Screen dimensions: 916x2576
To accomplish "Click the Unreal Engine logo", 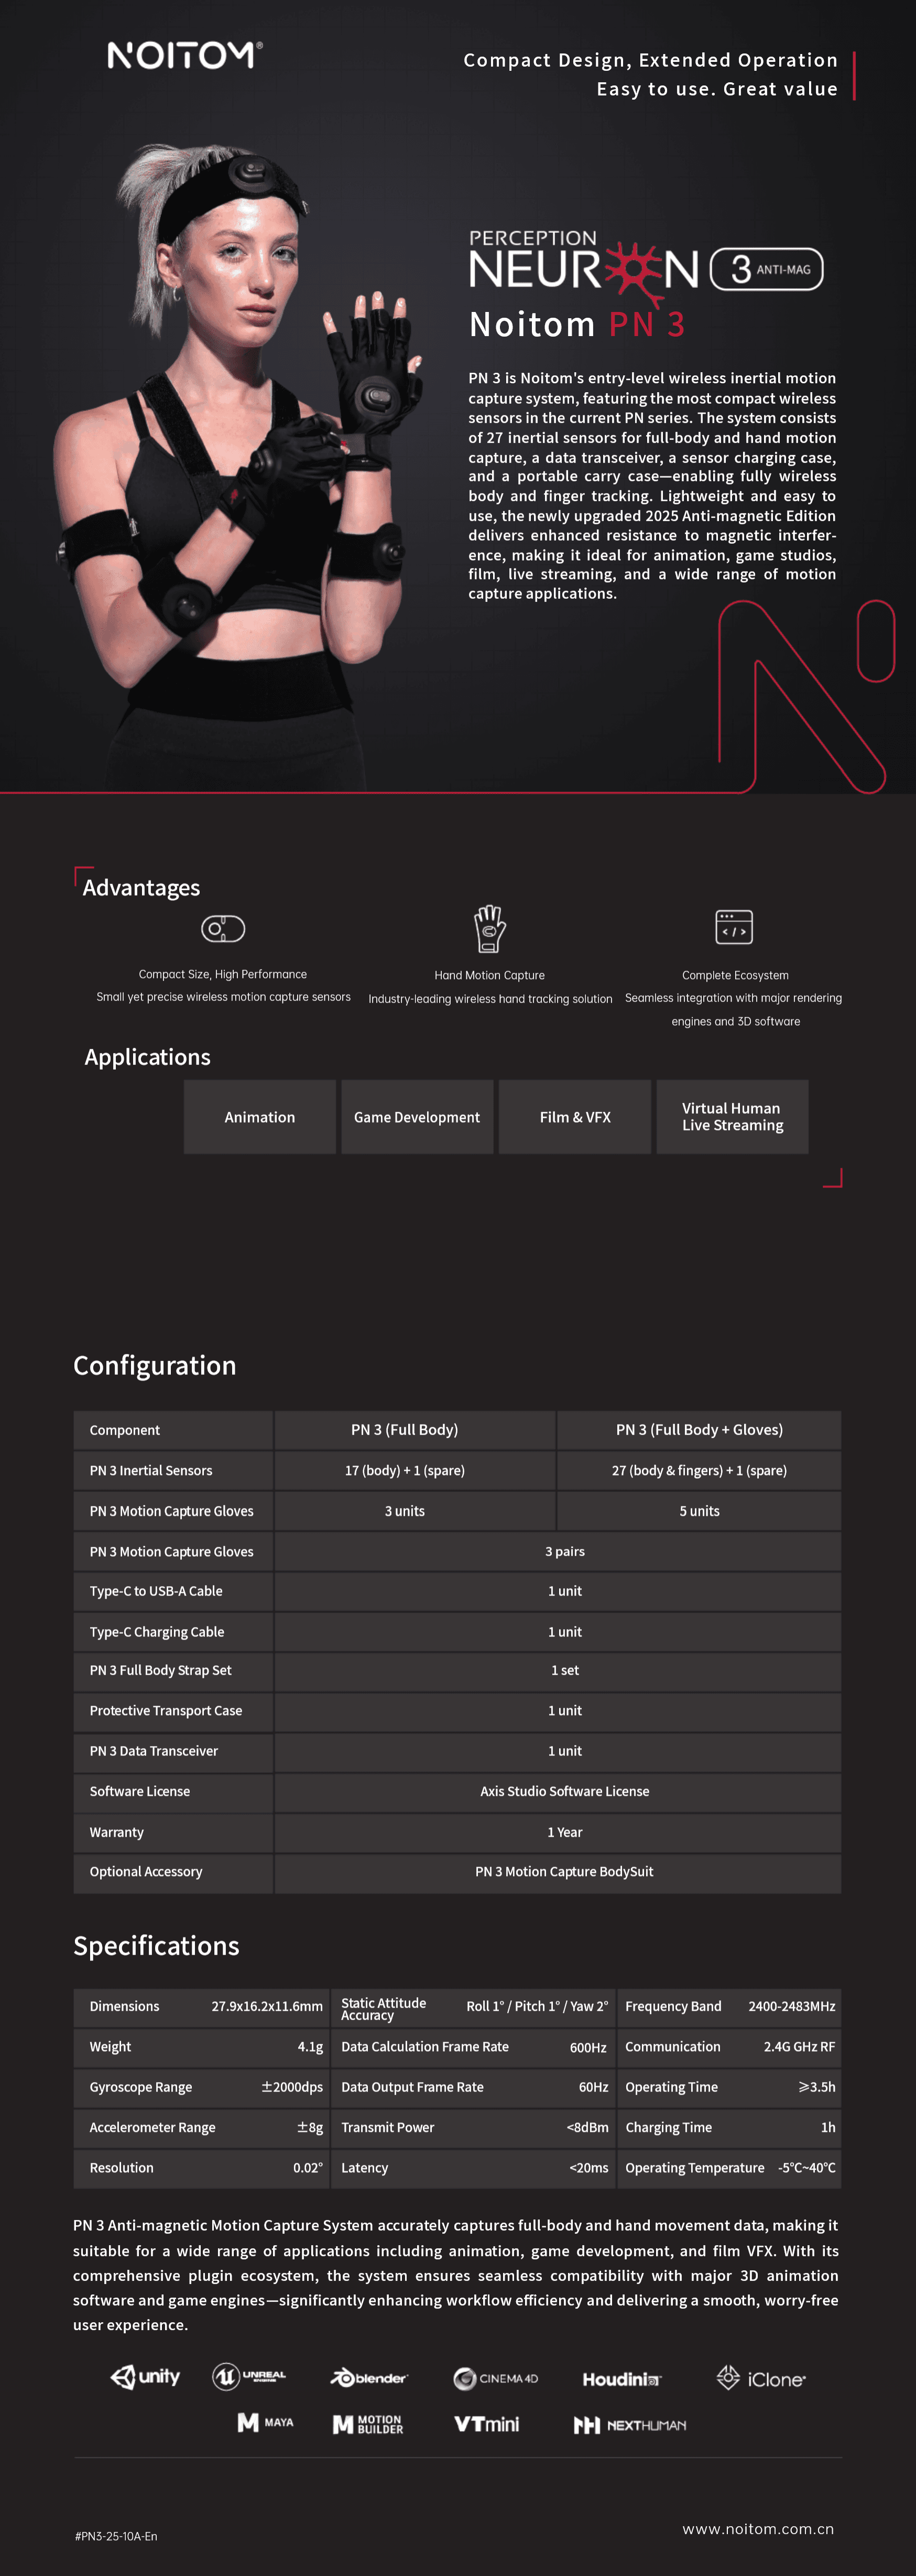I will coord(249,2376).
